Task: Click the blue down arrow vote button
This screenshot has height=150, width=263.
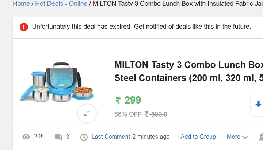Action: [258, 104]
